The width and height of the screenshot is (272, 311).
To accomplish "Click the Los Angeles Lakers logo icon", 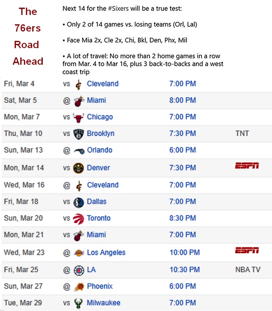I will tap(78, 253).
